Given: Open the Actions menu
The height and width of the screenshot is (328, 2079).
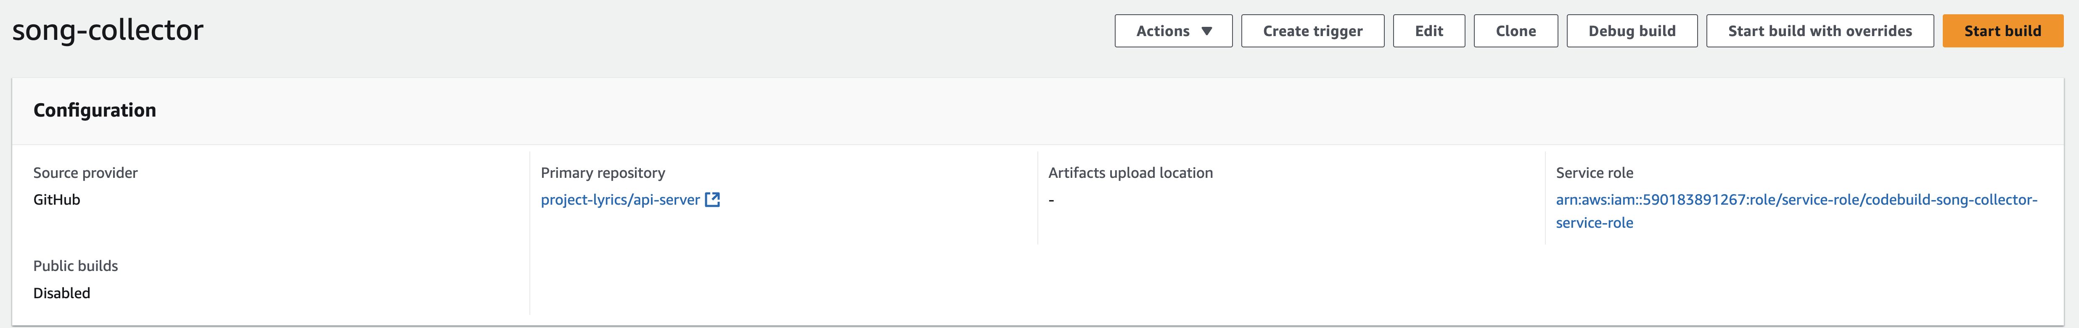Looking at the screenshot, I should 1174,31.
